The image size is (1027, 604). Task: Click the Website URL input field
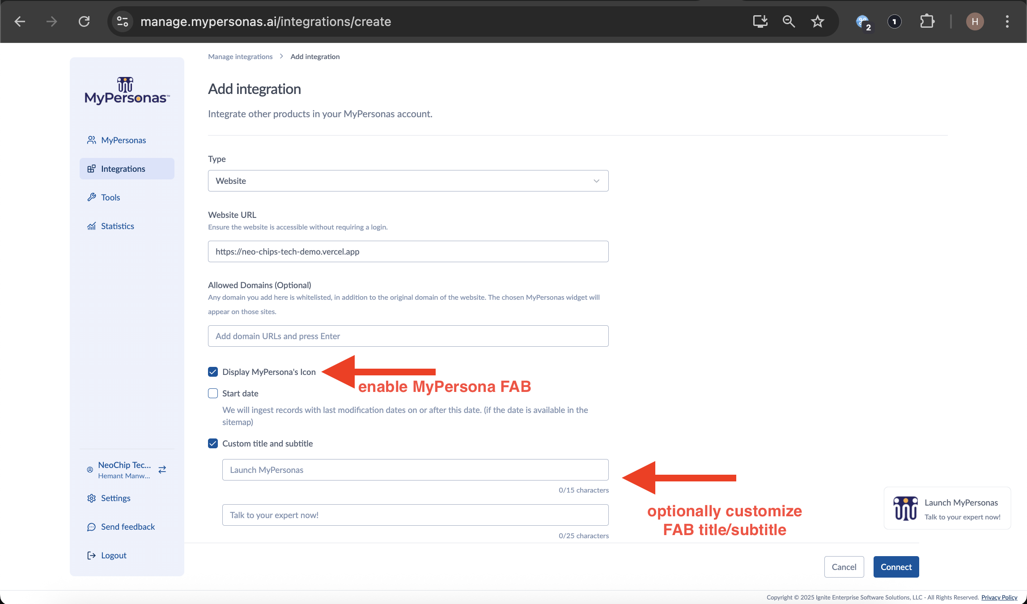408,251
